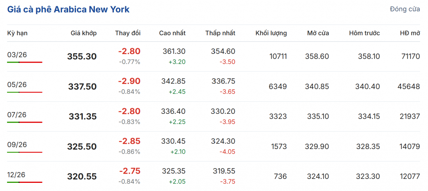Select the 12/26 contract term
Image resolution: width=428 pixels, height=191 pixels.
pos(17,175)
